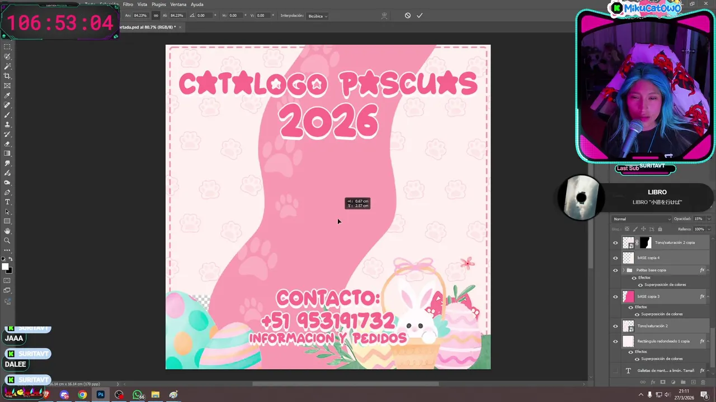Open the Interpolación Bicúbica dropdown
The image size is (716, 402).
(x=318, y=16)
